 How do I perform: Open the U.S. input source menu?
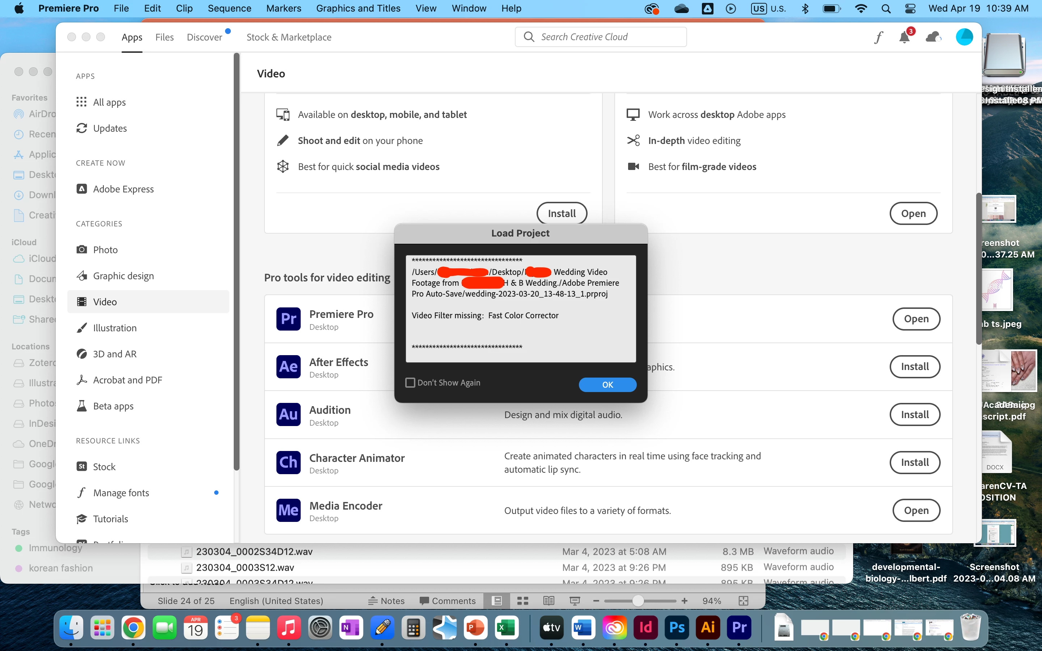769,8
